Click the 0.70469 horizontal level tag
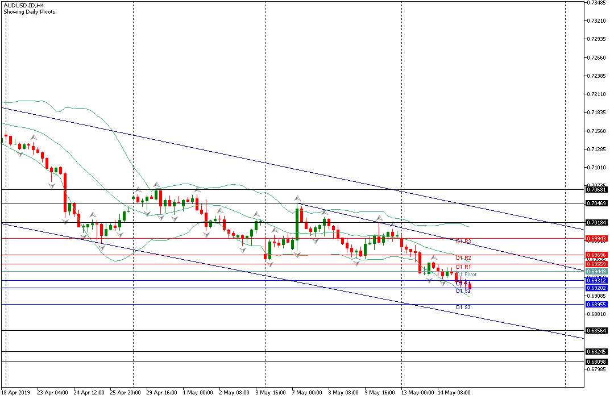 [596, 203]
